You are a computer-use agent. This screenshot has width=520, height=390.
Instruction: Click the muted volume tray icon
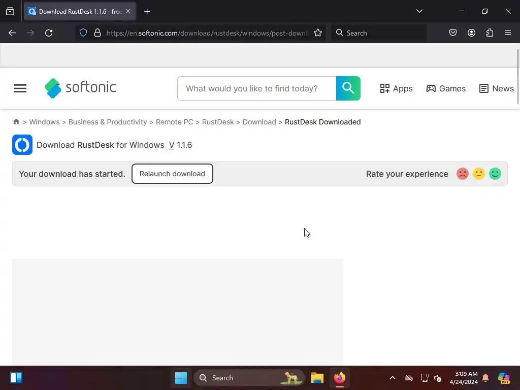[x=438, y=378]
